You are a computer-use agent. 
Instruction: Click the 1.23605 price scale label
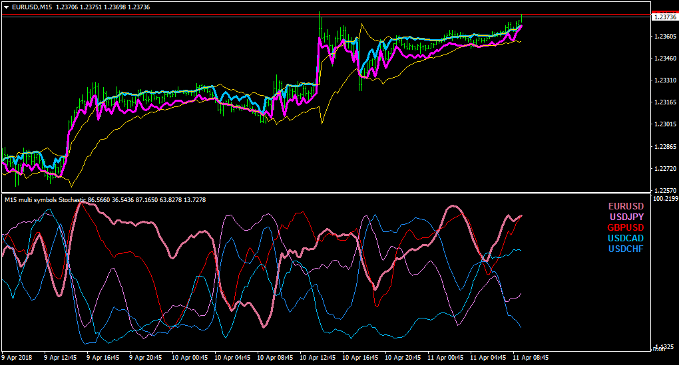coord(665,37)
